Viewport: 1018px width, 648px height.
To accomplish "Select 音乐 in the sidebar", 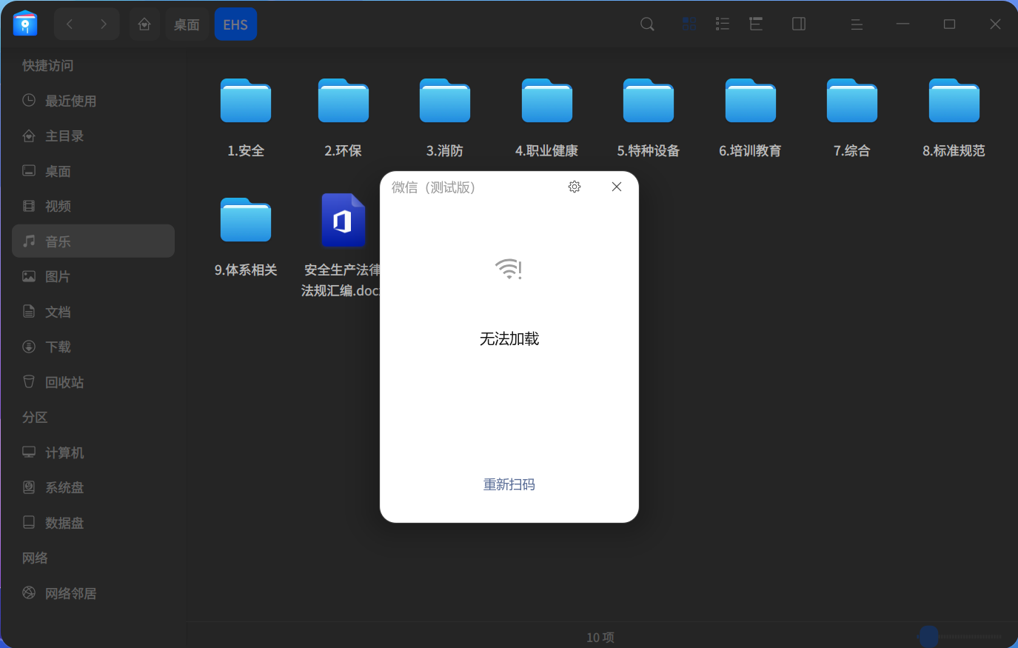I will click(x=93, y=241).
